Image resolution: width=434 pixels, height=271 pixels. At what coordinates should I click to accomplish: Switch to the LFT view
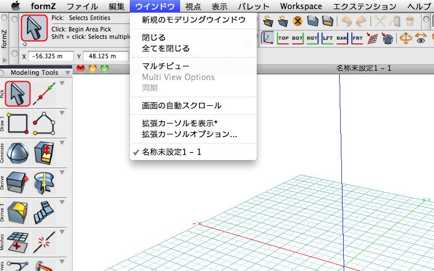(x=328, y=38)
